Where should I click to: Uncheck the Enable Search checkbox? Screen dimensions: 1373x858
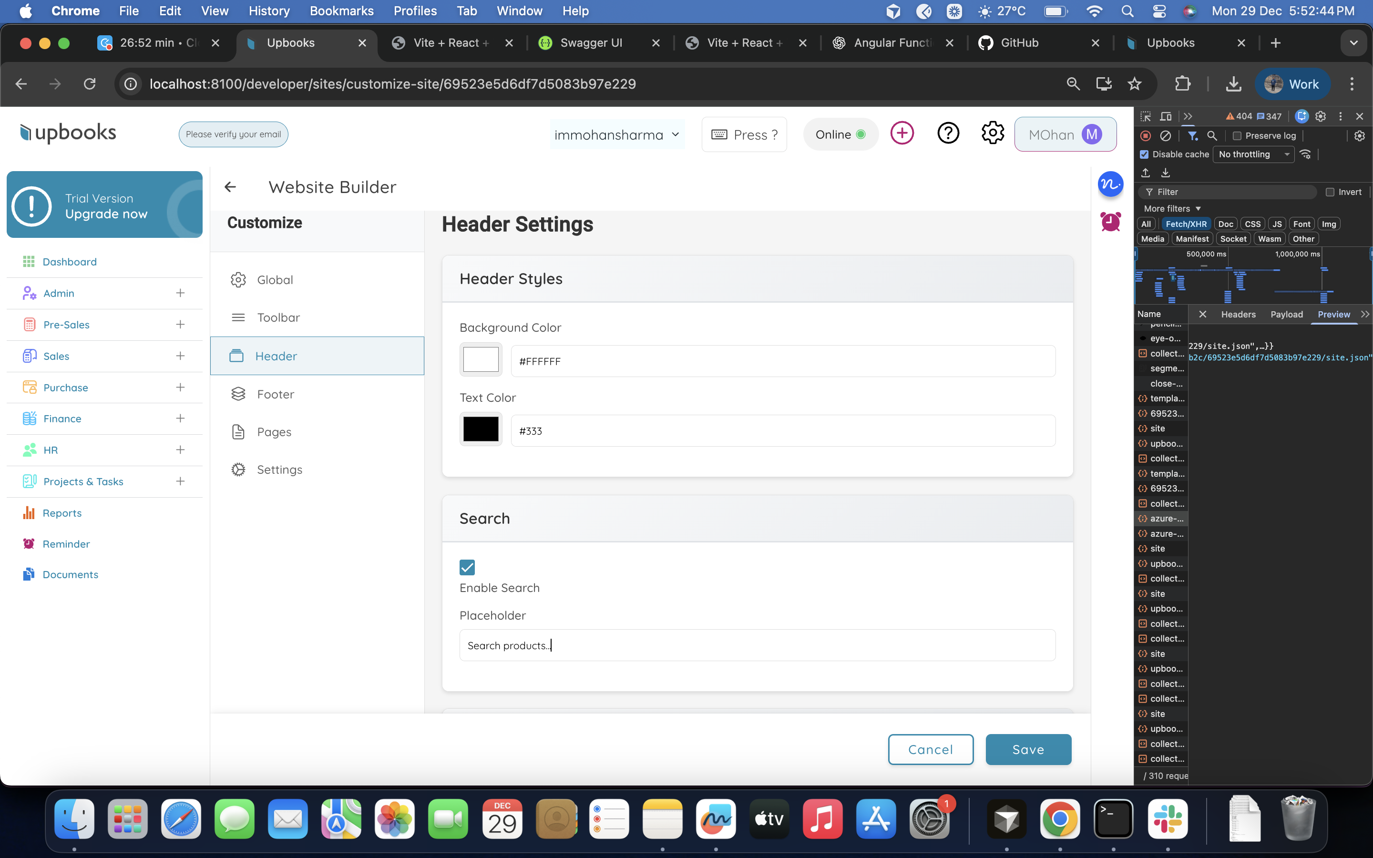click(466, 567)
